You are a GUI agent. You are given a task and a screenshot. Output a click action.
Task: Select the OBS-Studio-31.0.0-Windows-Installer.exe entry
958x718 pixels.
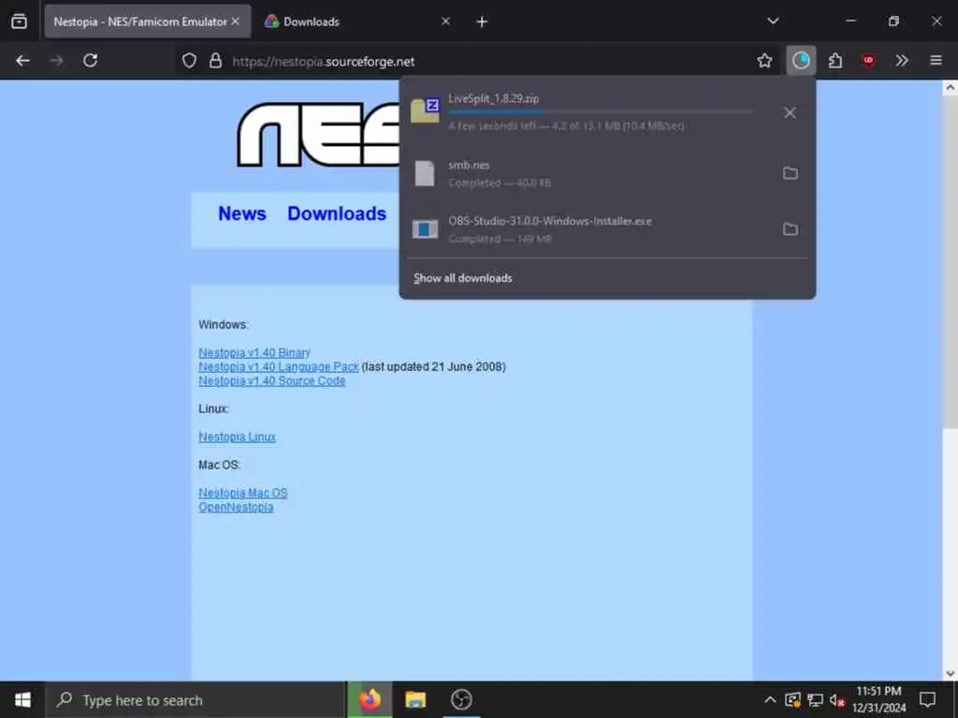coord(550,222)
